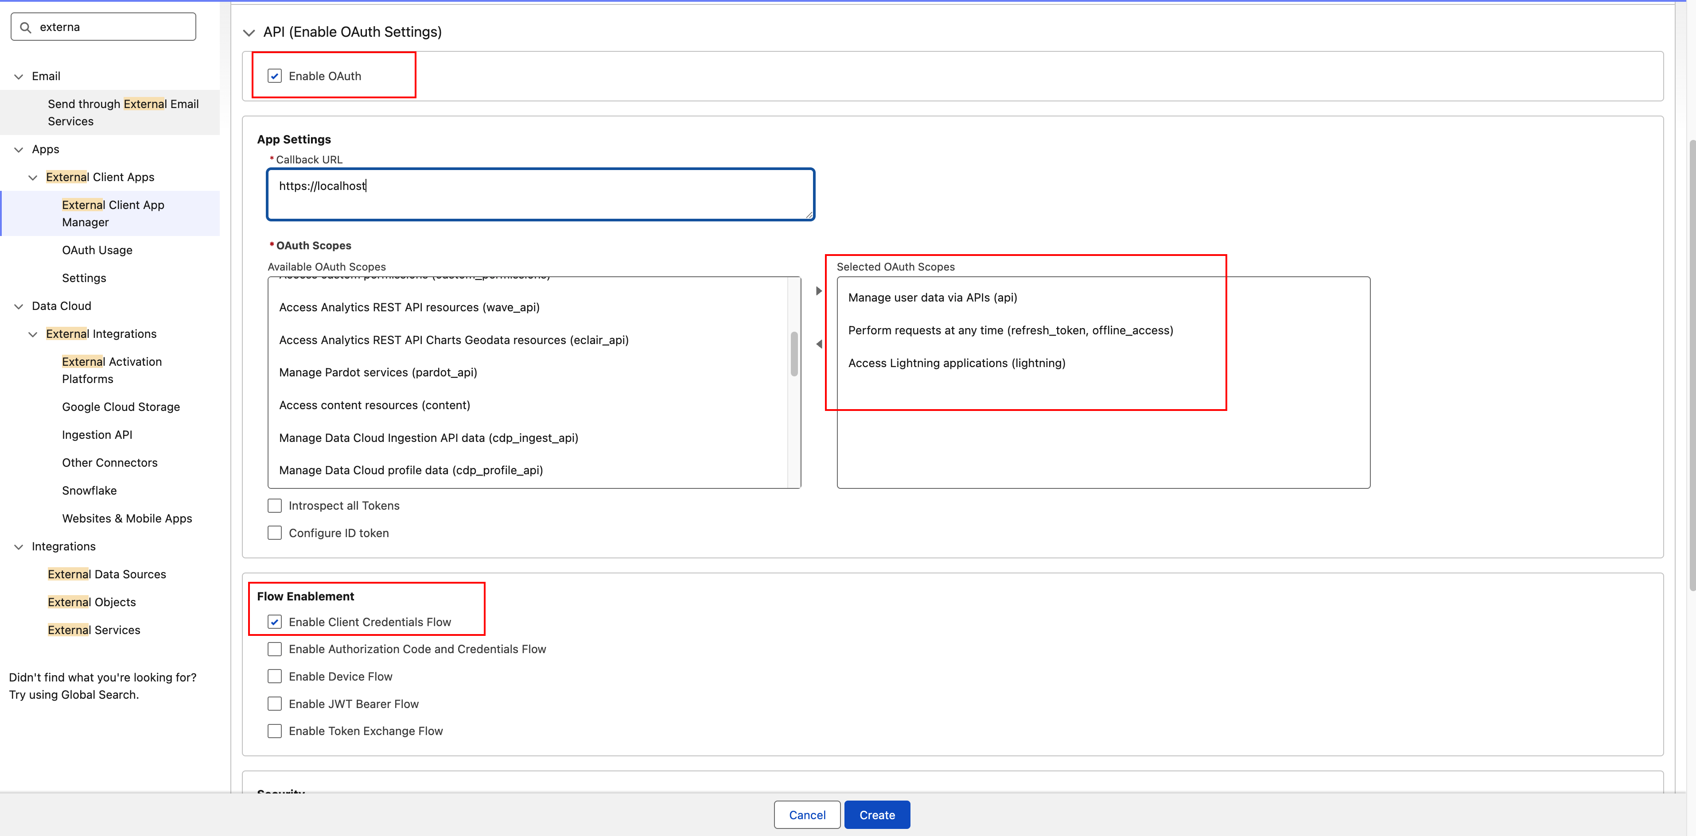The width and height of the screenshot is (1696, 836).
Task: Click inside the Callback URL field
Action: tap(540, 194)
